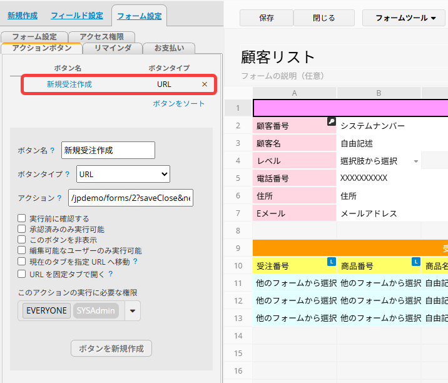
Task: Open the ボタンタイプ URL dropdown
Action: point(123,174)
